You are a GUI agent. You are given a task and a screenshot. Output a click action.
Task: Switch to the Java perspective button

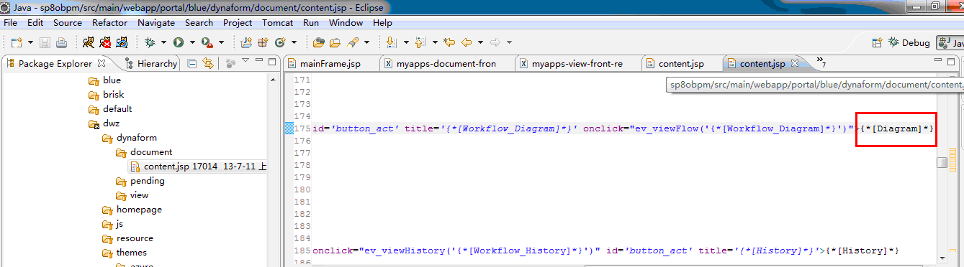click(x=950, y=42)
